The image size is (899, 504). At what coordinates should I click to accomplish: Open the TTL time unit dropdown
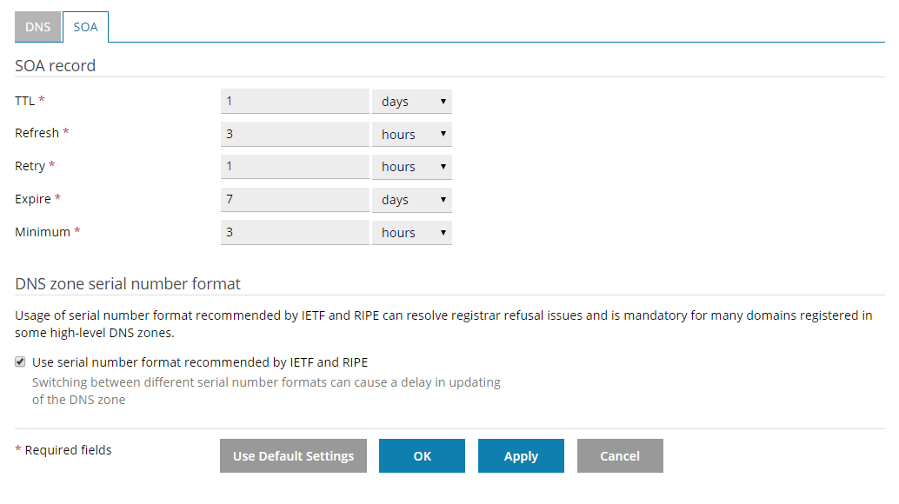coord(412,102)
